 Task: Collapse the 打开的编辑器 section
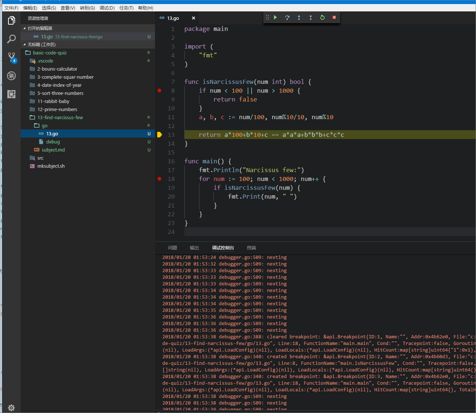pos(40,28)
